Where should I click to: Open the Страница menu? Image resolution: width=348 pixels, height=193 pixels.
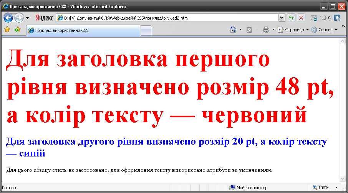tap(293, 30)
